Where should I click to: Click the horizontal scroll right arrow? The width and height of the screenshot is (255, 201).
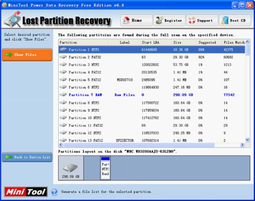point(242,145)
